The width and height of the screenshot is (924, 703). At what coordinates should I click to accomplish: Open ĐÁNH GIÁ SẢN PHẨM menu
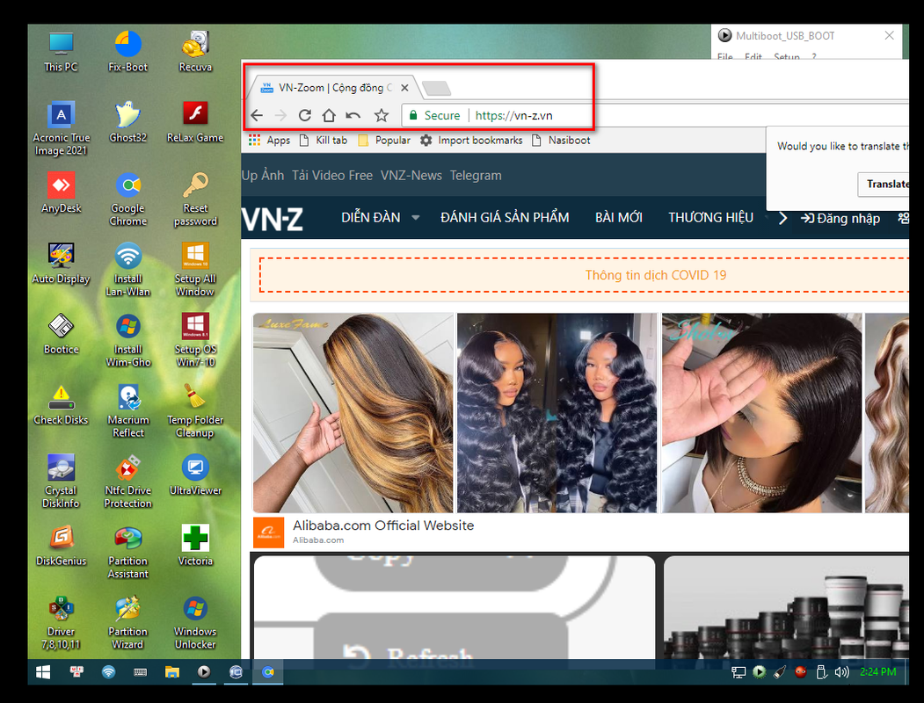(x=505, y=217)
